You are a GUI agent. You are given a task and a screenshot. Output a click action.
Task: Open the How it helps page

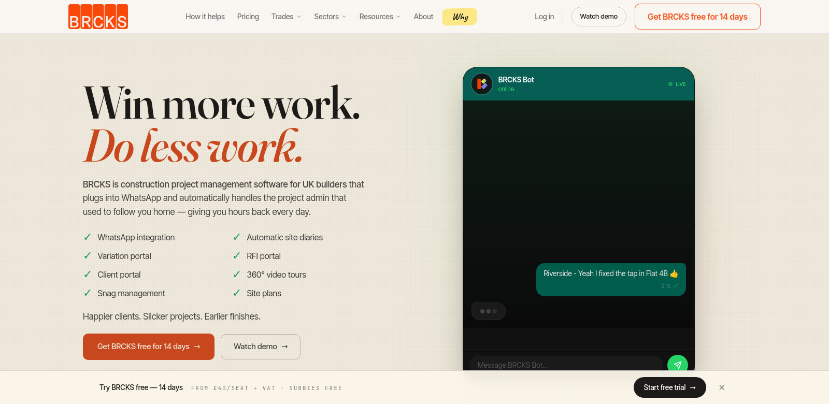[x=205, y=17]
